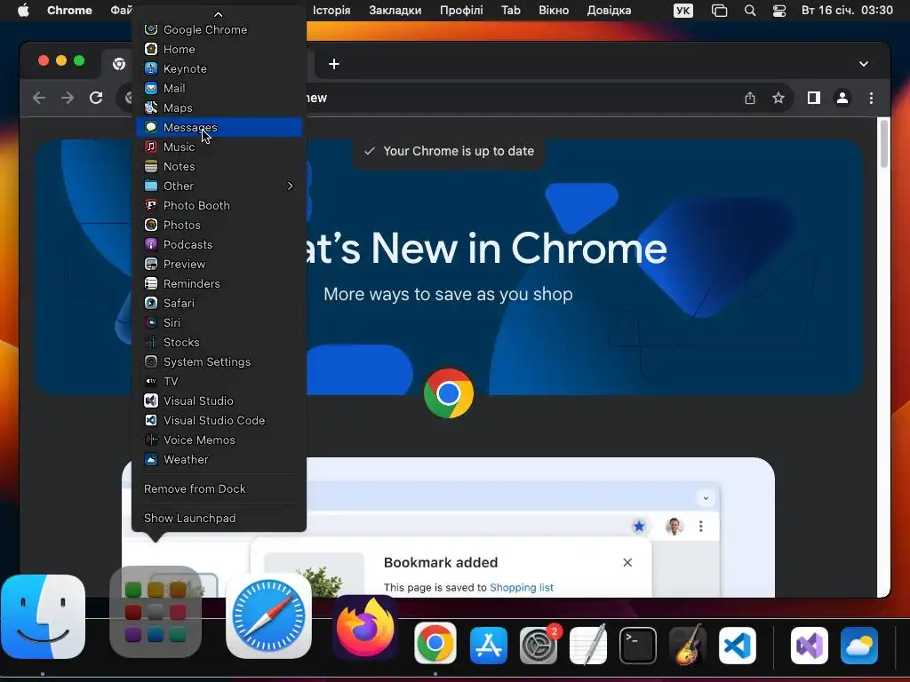This screenshot has height=682, width=910.
Task: Expand the Other submenu arrow
Action: click(291, 186)
